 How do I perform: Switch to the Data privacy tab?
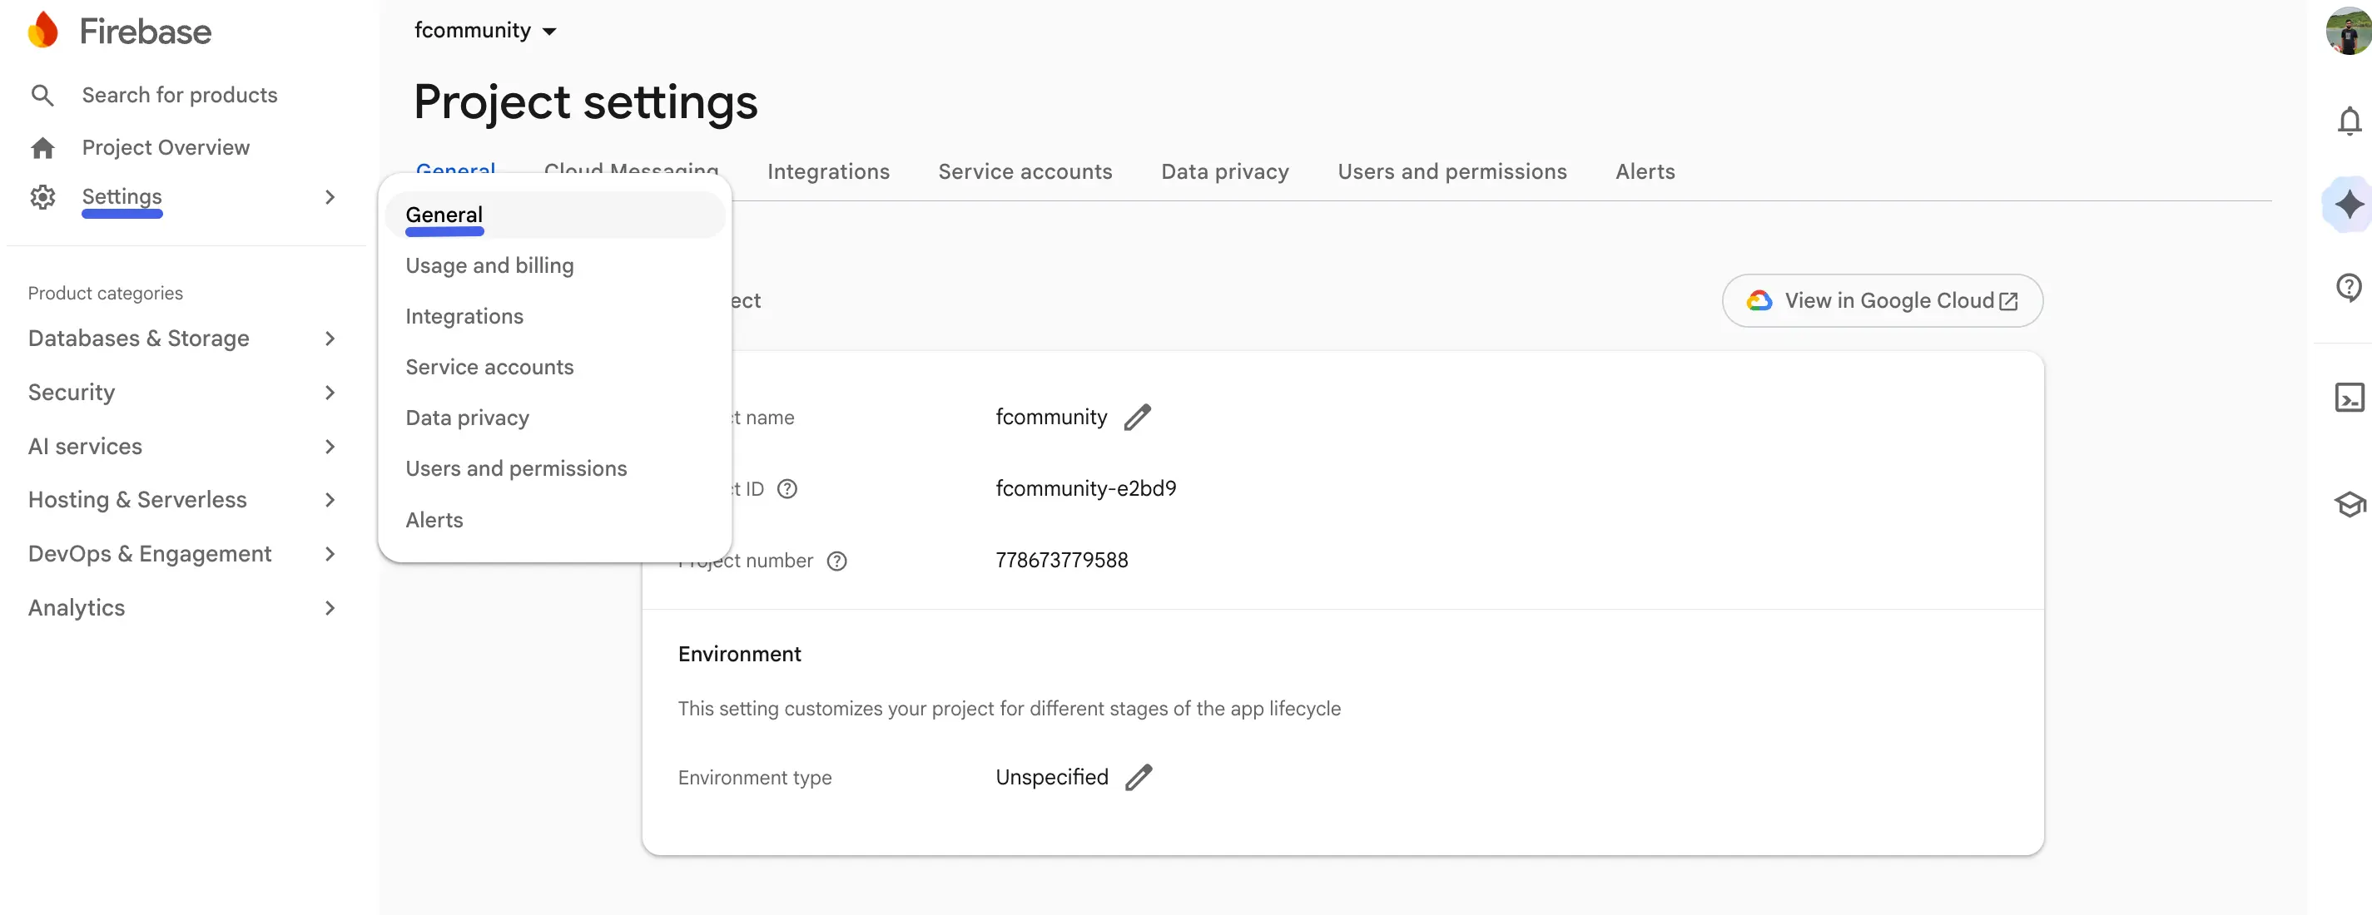1224,172
